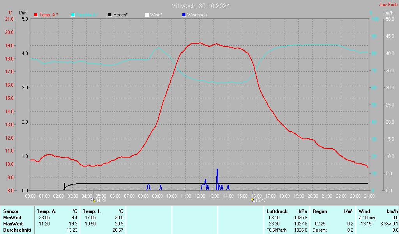Click the sunrise icon at 04:28
399x234 pixels.
93,200
